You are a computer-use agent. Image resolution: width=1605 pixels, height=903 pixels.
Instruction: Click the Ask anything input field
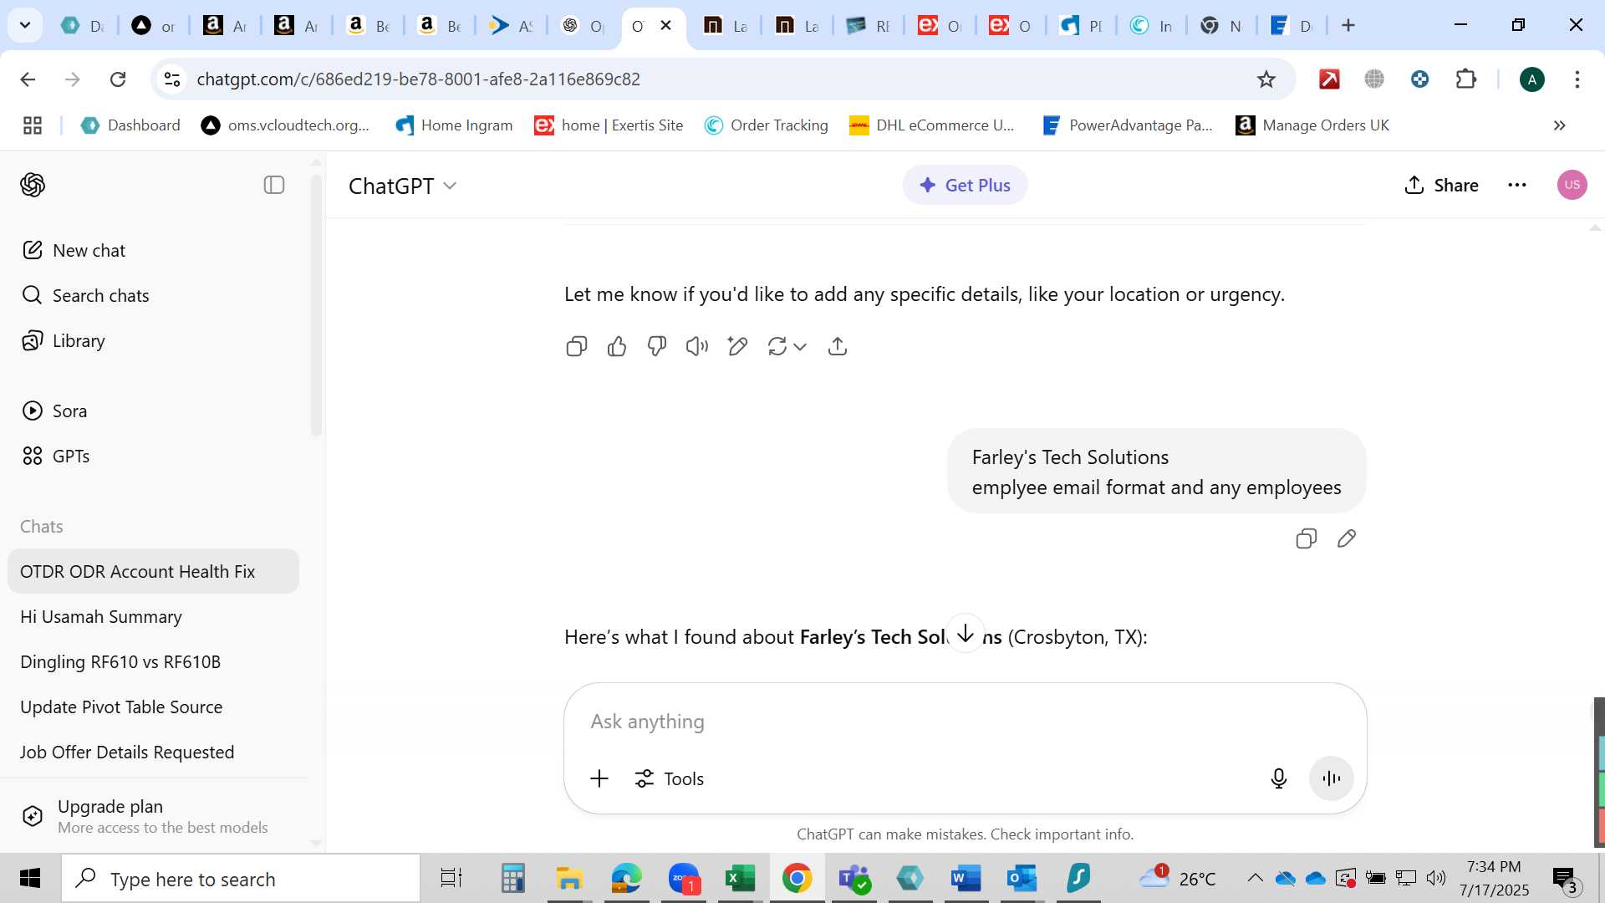pyautogui.click(x=966, y=722)
